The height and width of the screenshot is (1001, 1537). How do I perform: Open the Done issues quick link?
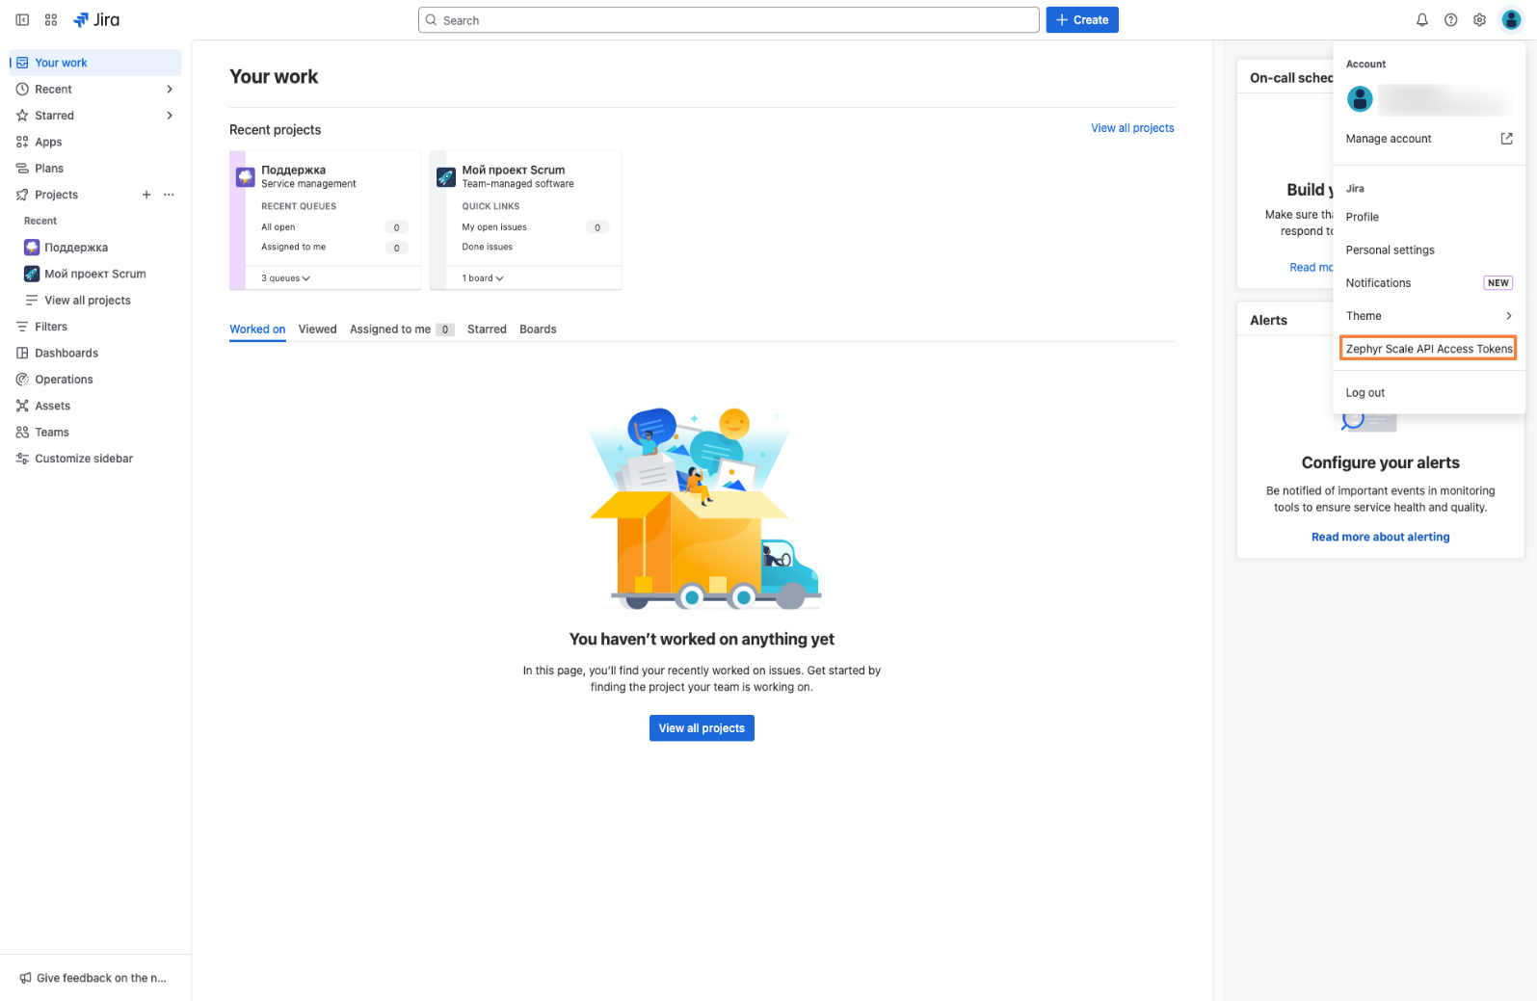[x=488, y=248]
